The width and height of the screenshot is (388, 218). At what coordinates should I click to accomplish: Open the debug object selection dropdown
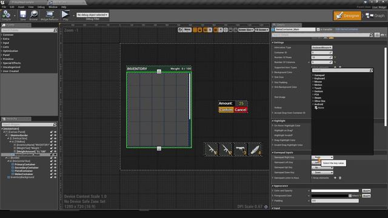click(x=92, y=15)
